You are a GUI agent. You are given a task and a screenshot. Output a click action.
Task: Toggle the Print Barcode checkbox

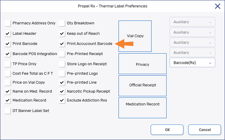click(x=7, y=44)
